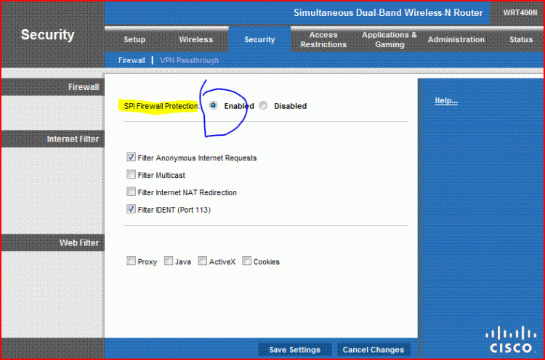Click the Web Filter section heading
The image size is (545, 360).
tap(79, 243)
